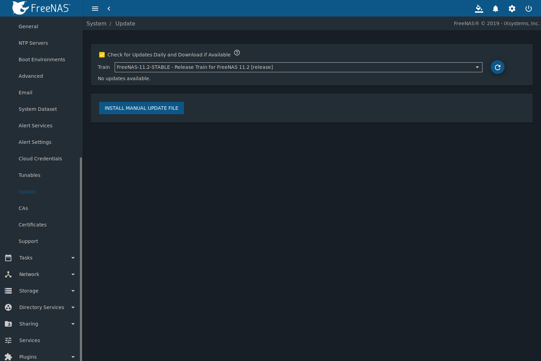Click the Update breadcrumb link
Viewport: 541px width, 361px height.
tap(125, 23)
